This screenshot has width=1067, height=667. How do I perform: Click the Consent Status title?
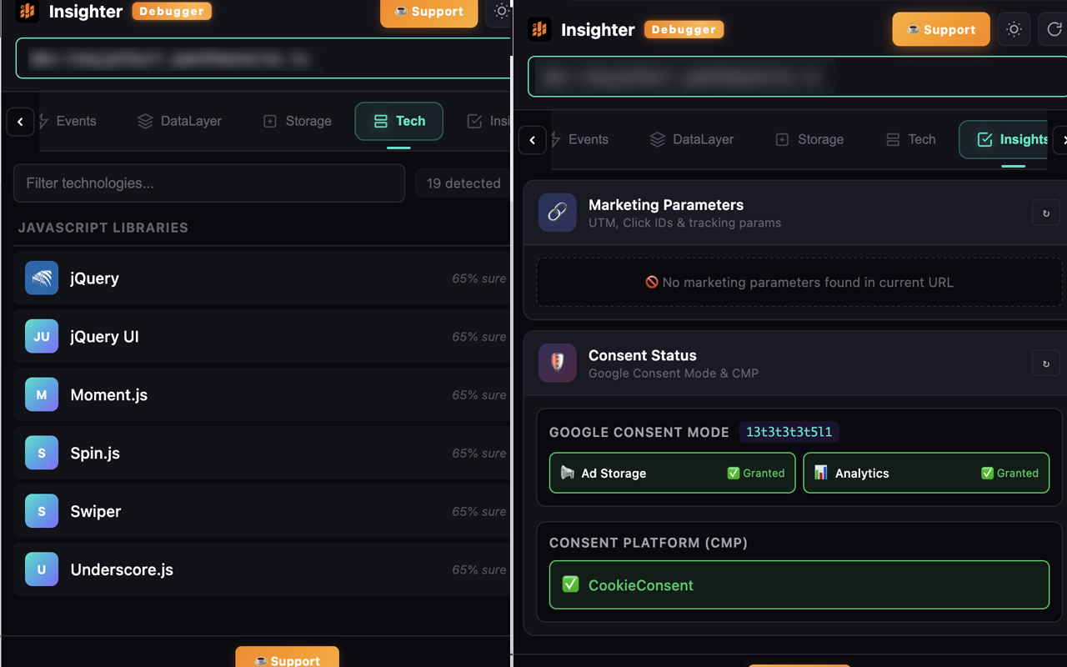[643, 355]
